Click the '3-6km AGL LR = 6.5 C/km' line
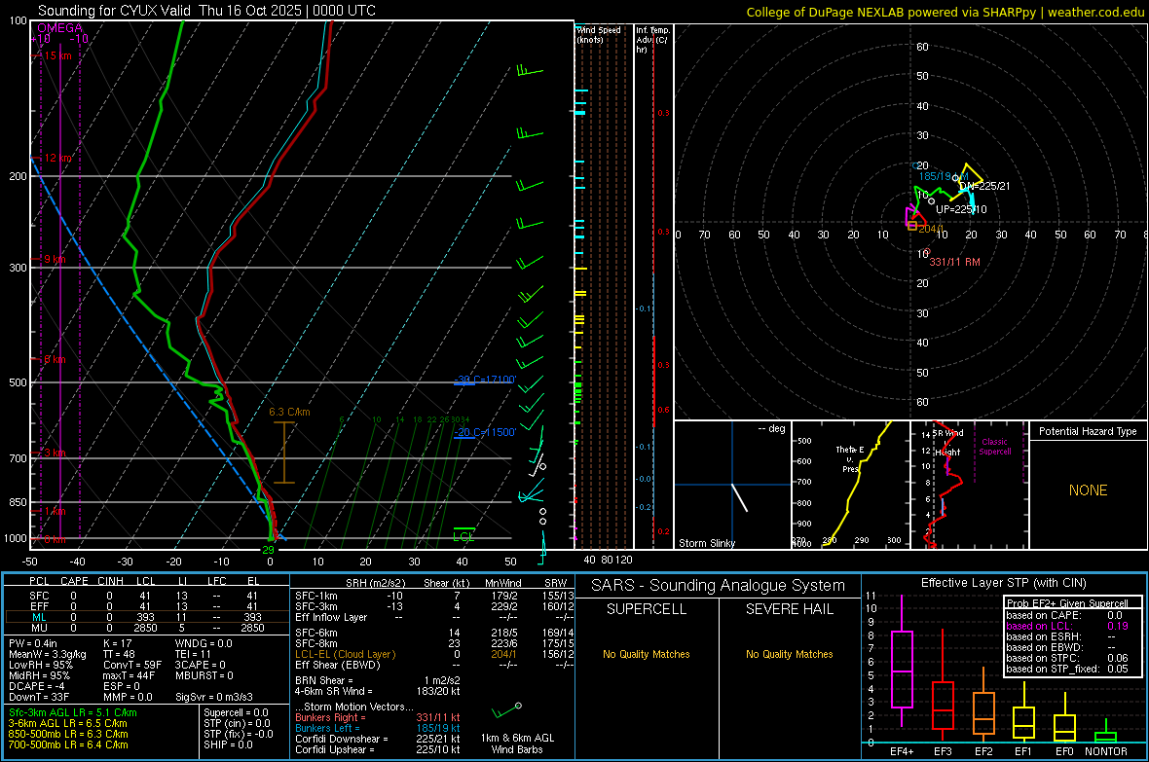The height and width of the screenshot is (762, 1149). click(68, 723)
